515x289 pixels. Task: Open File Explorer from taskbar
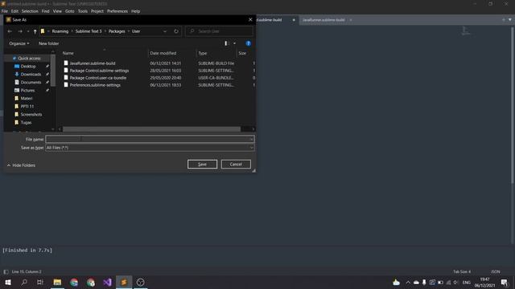pyautogui.click(x=57, y=282)
